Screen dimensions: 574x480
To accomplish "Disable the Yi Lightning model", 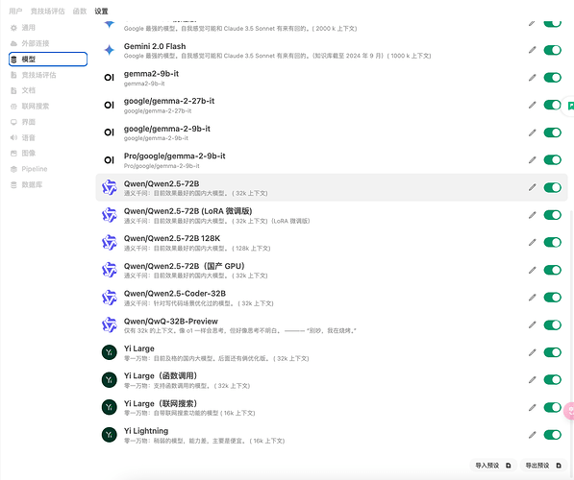I will (x=553, y=435).
